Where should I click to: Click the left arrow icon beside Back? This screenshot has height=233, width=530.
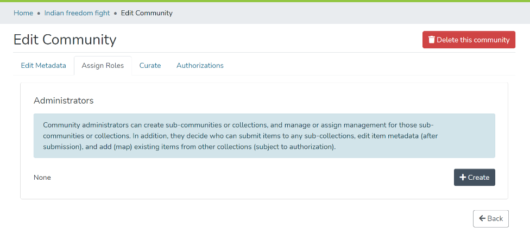(x=482, y=218)
